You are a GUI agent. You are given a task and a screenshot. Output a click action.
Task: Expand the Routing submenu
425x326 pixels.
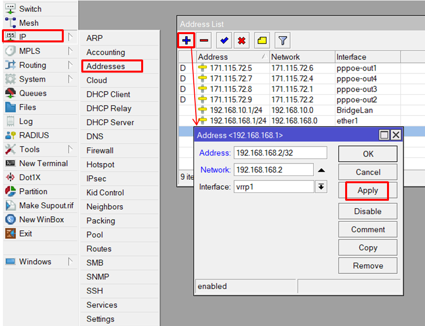pos(33,65)
